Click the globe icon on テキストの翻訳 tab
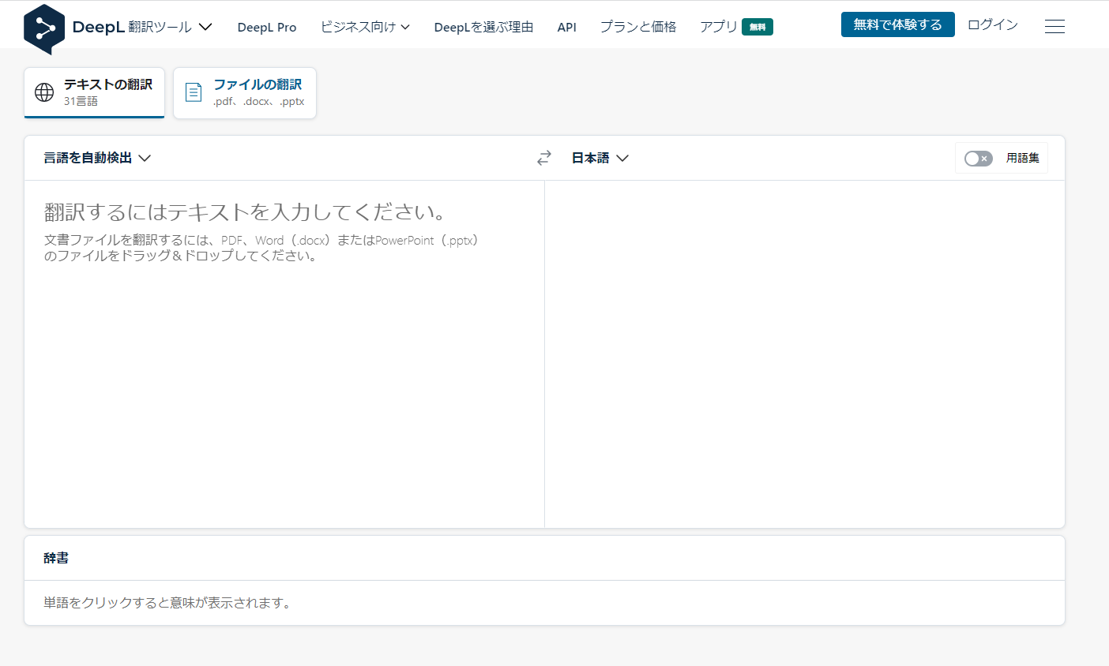 tap(42, 92)
